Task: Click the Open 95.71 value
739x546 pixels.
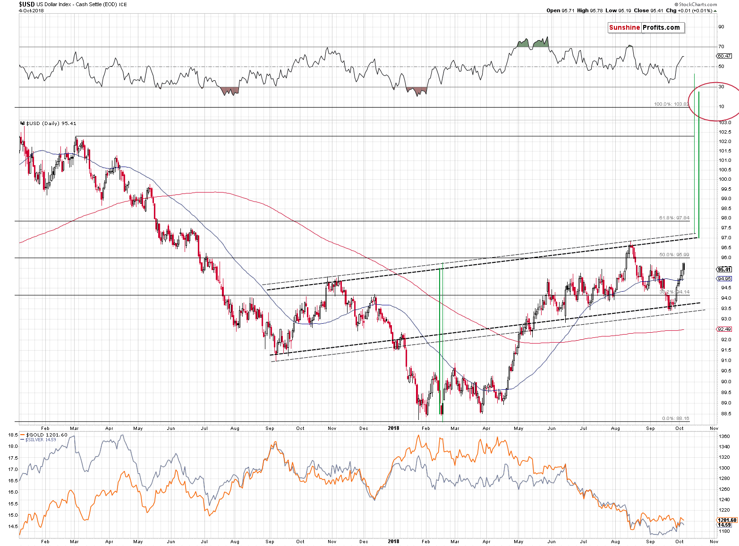Action: (560, 10)
